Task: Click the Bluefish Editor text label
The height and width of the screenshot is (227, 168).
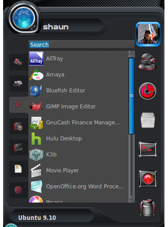Action: pyautogui.click(x=66, y=91)
